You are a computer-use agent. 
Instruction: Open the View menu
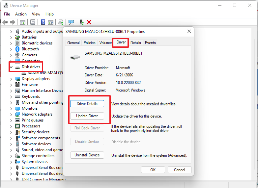[36, 14]
